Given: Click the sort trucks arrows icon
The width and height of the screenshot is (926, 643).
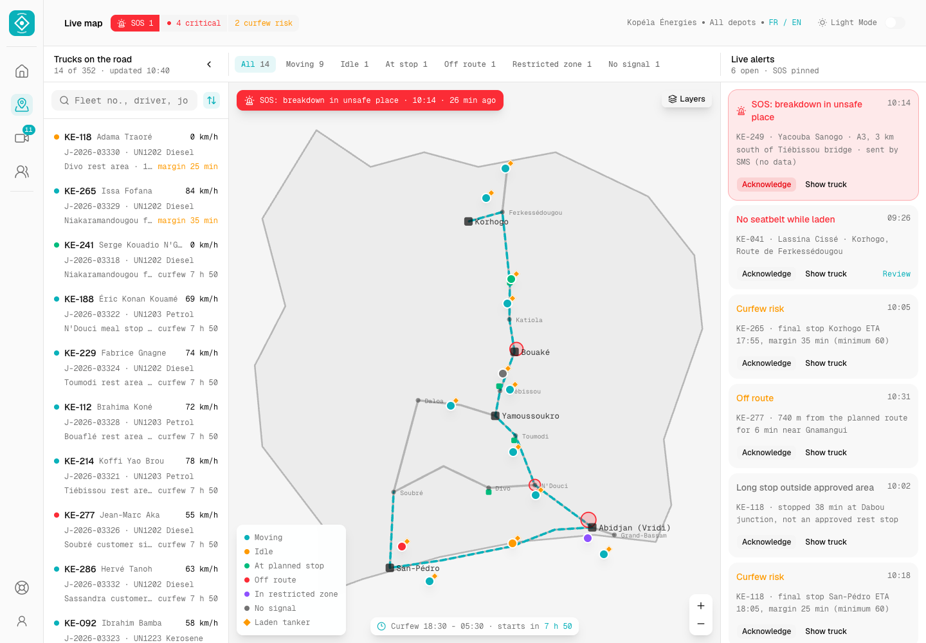Looking at the screenshot, I should tap(212, 100).
